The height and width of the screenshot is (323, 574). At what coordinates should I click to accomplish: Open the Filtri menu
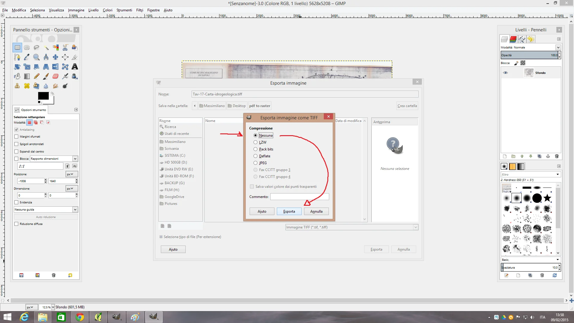pos(140,10)
